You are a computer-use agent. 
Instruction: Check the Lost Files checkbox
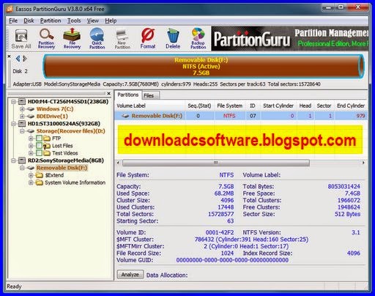point(39,146)
